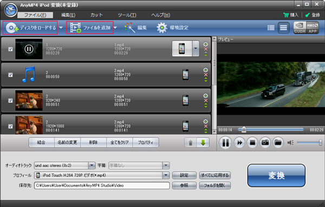Click the green move-down arrow button

click(x=203, y=143)
